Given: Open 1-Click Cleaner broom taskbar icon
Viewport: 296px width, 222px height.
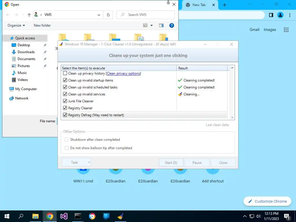Looking at the screenshot, I should point(121,216).
